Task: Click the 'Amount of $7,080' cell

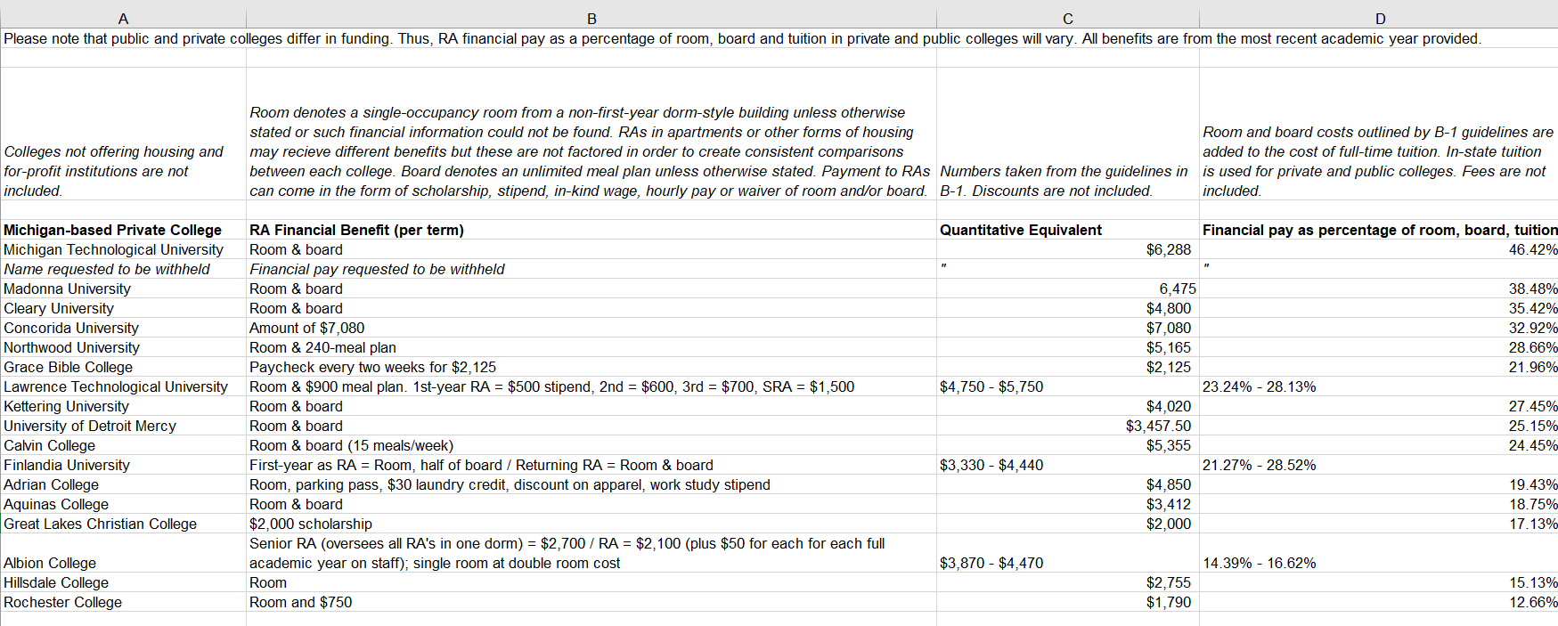Action: (x=591, y=328)
